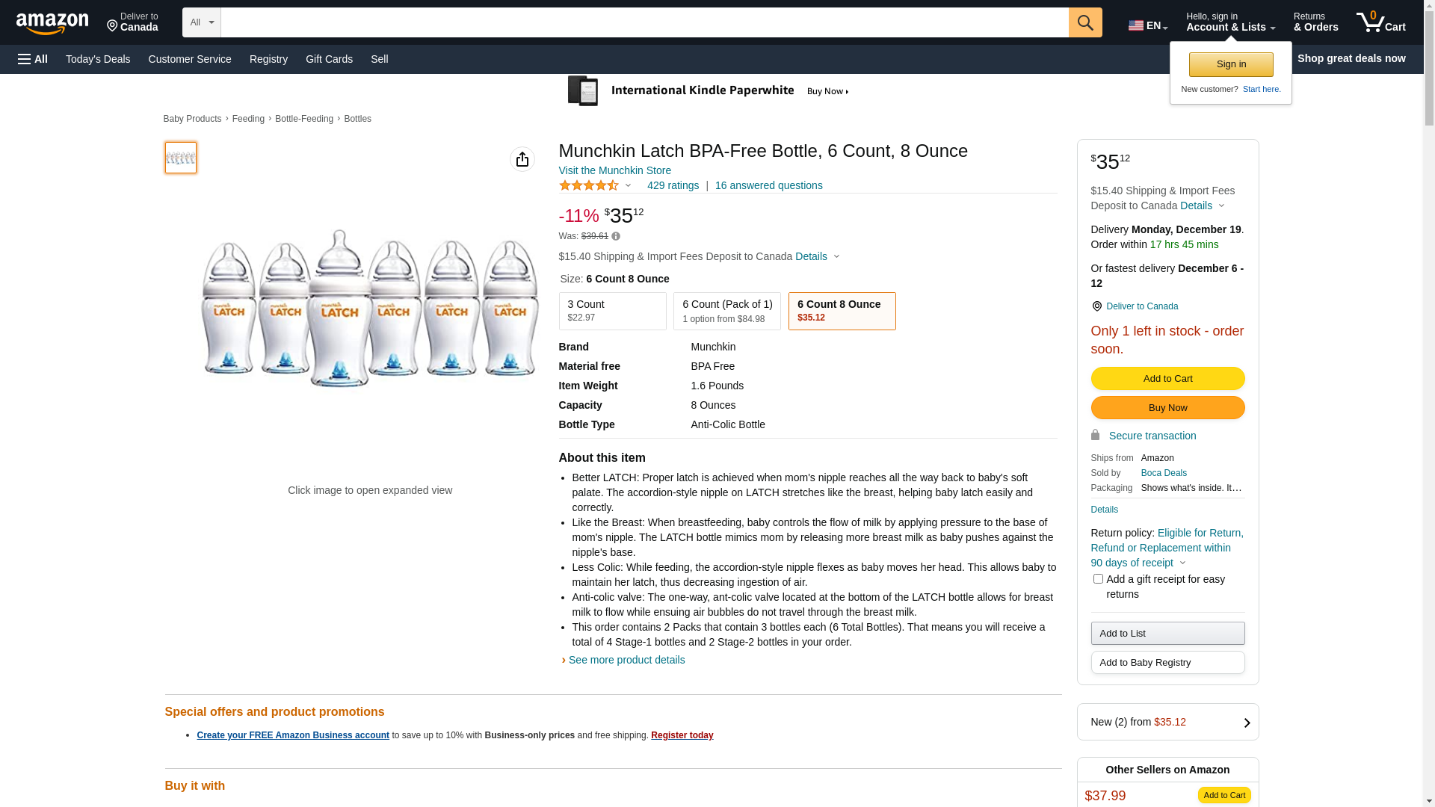Select the 3 Count size option
Viewport: 1435px width, 807px height.
(612, 311)
